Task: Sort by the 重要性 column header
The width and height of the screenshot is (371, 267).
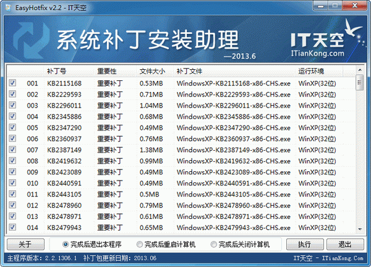Action: coord(115,71)
